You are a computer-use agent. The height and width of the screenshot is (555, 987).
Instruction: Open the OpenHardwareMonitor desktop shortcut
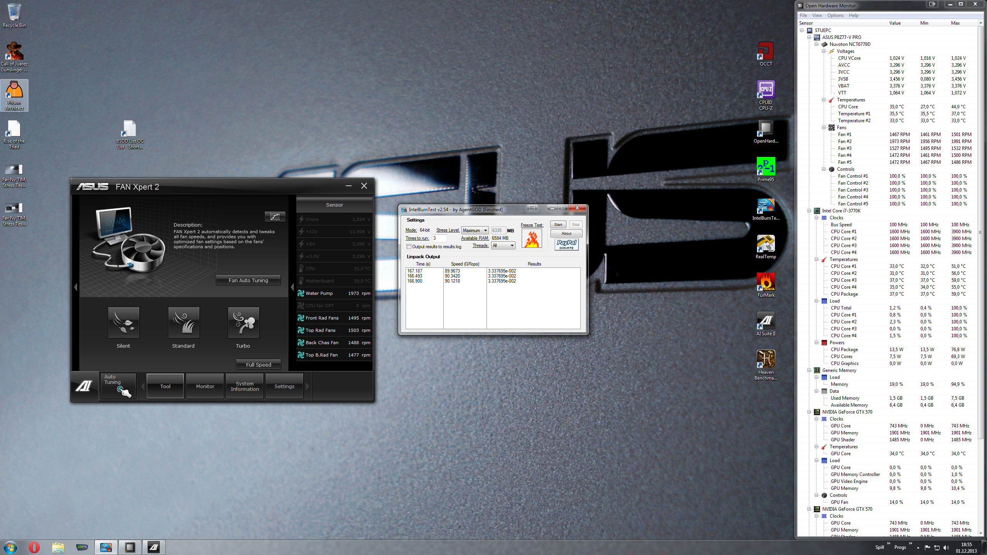766,131
